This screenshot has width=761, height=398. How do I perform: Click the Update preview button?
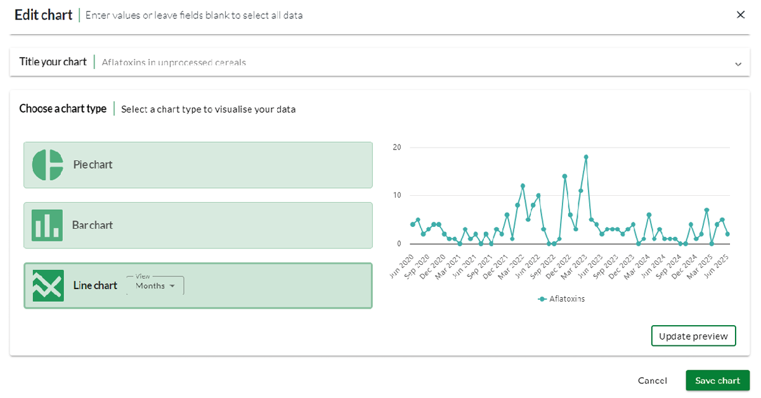point(693,336)
